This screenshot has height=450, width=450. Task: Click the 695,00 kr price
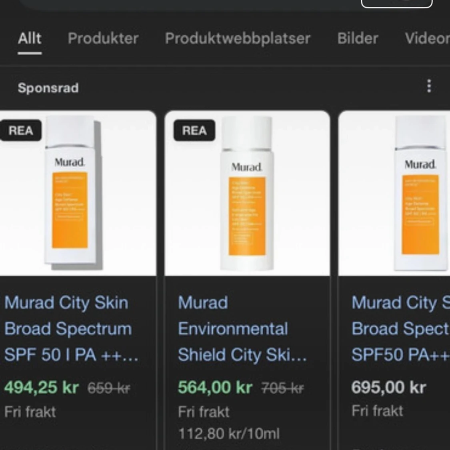click(x=388, y=387)
